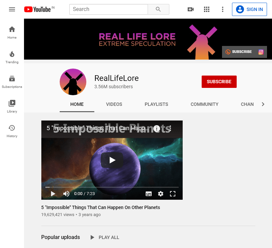Click the video title overlay in player
This screenshot has height=248, width=272.
pyautogui.click(x=98, y=128)
